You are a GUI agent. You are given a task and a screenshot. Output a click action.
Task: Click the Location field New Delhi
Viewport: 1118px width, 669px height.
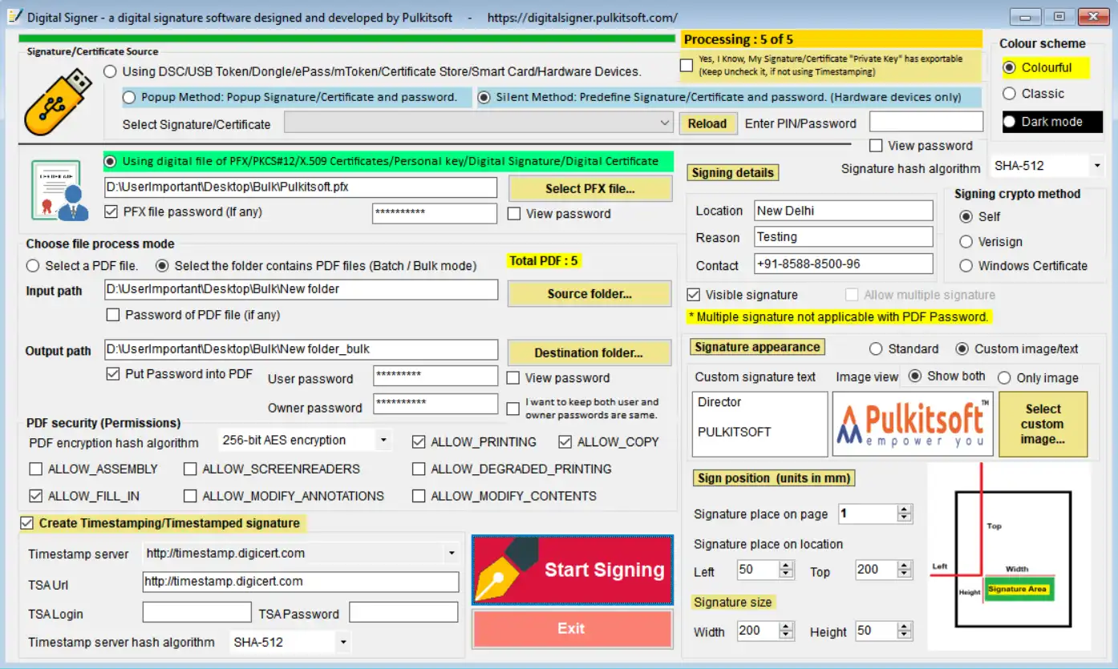[x=844, y=211]
